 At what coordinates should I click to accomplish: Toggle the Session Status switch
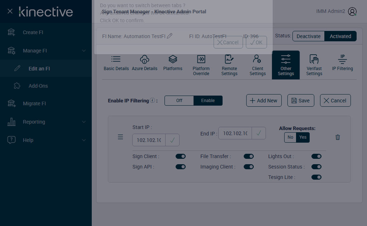click(316, 167)
